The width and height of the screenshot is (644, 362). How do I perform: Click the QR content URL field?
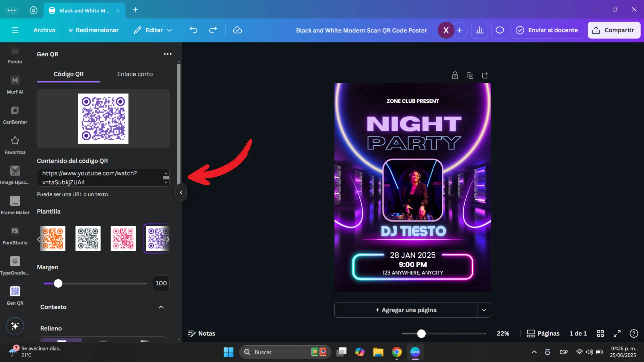click(x=103, y=178)
